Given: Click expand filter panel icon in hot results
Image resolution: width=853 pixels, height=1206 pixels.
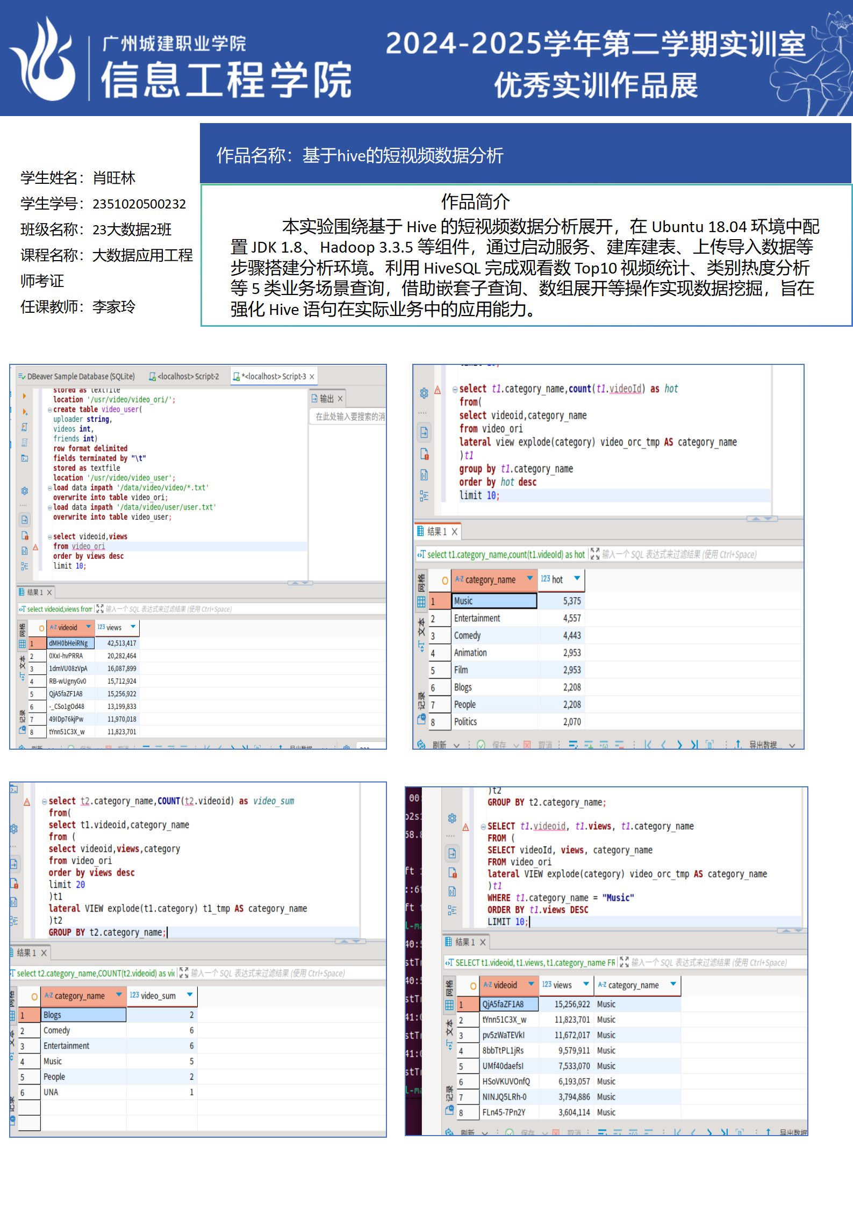Looking at the screenshot, I should point(594,554).
